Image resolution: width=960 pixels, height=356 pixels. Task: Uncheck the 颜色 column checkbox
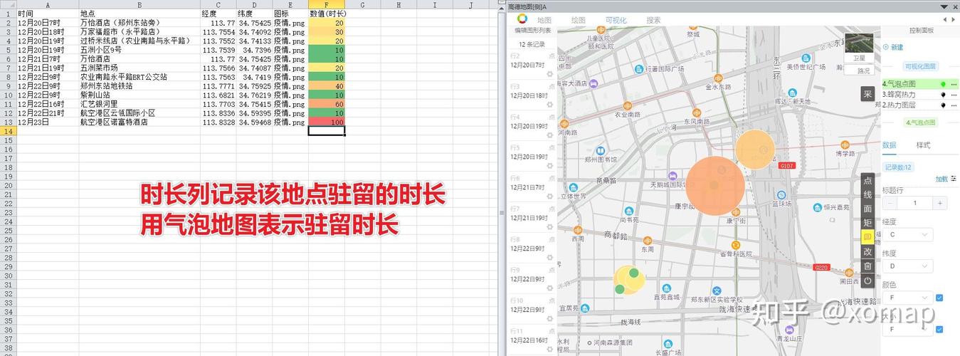pos(939,298)
